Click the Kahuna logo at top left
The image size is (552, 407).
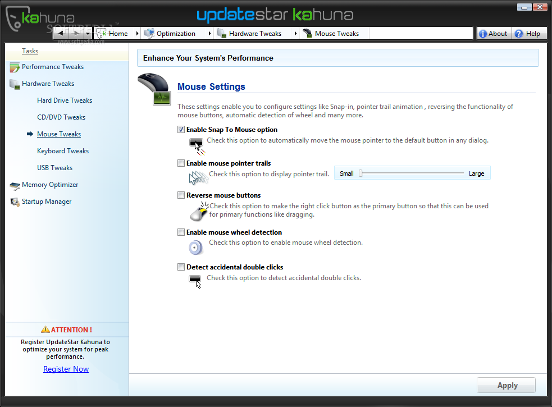(39, 19)
